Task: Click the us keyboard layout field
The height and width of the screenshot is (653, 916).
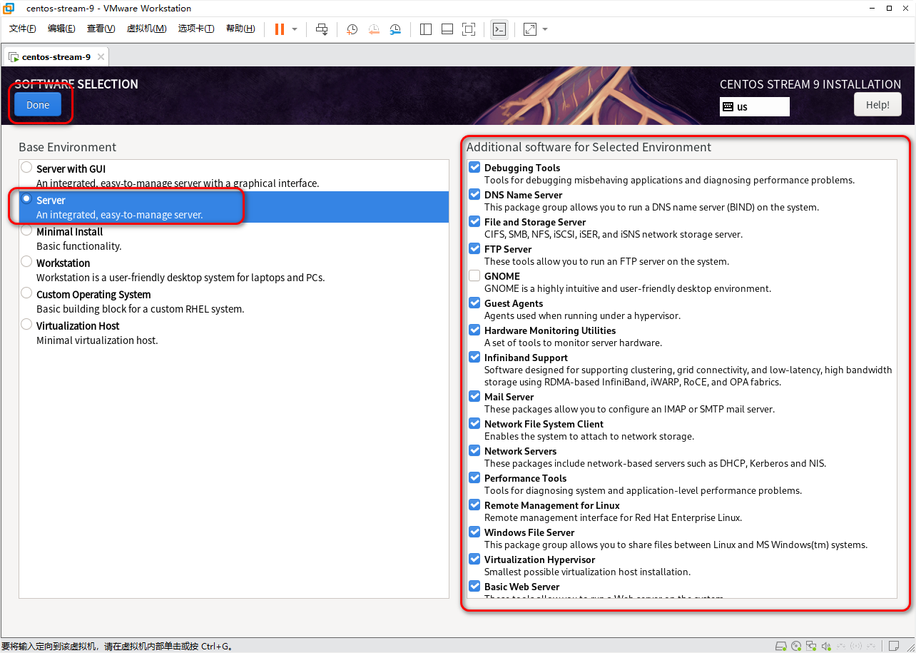Action: click(x=755, y=106)
